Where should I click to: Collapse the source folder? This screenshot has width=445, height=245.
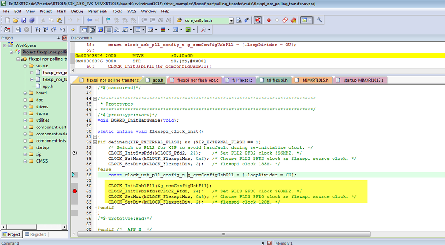(25, 66)
